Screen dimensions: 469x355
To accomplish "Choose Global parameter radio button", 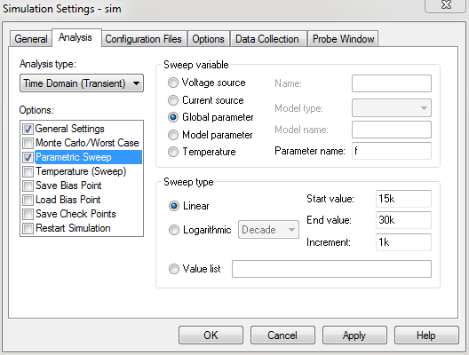I will pos(173,117).
